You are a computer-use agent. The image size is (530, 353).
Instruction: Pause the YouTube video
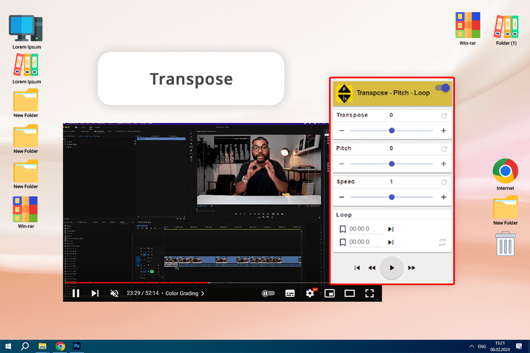coord(76,293)
